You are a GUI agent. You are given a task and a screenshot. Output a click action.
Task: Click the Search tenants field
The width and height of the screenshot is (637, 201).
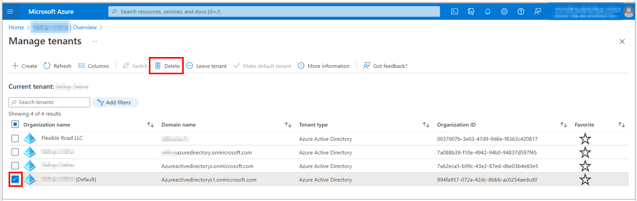pos(49,102)
